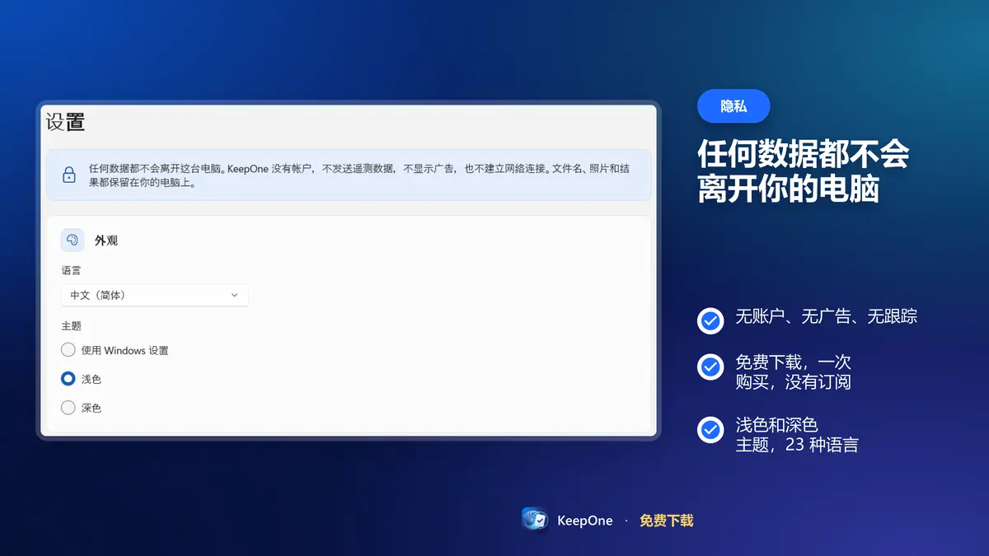
Task: Click the 隐私 pill button
Action: (734, 106)
